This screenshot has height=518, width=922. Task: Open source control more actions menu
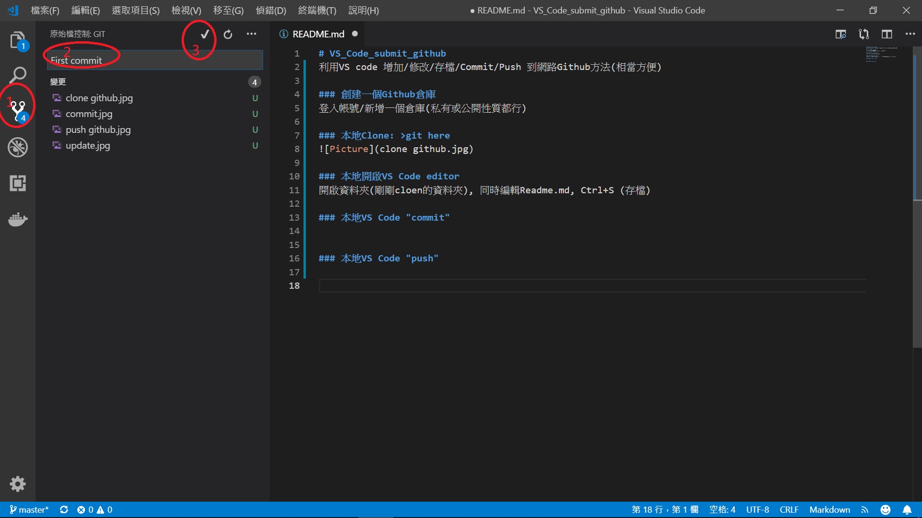251,34
